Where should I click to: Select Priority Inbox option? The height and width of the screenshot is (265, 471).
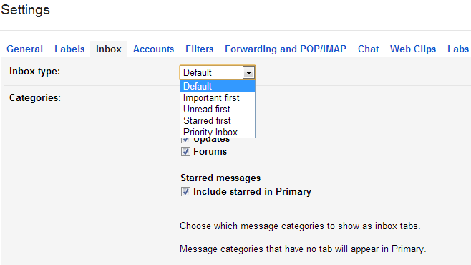[218, 132]
